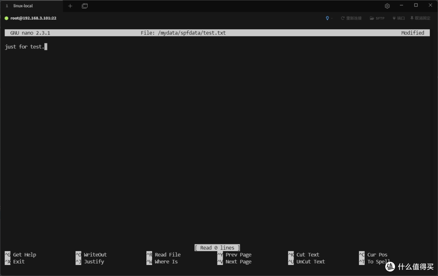Click the ^K Cut Text shortcut

(304, 255)
